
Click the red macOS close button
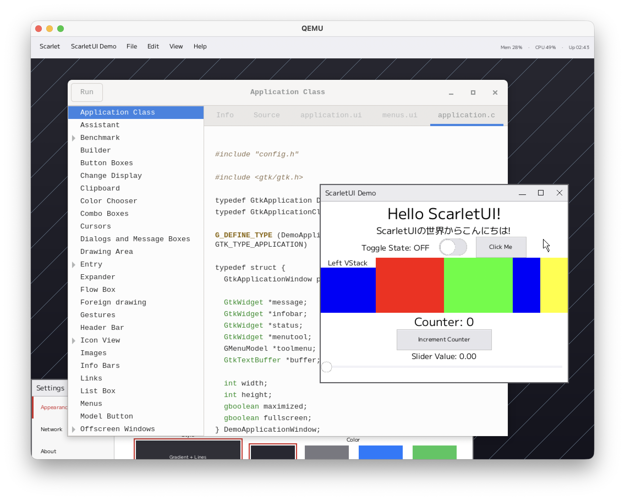click(x=39, y=28)
